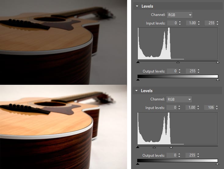Select output white slider under second gradient
The image size is (224, 169).
click(217, 164)
